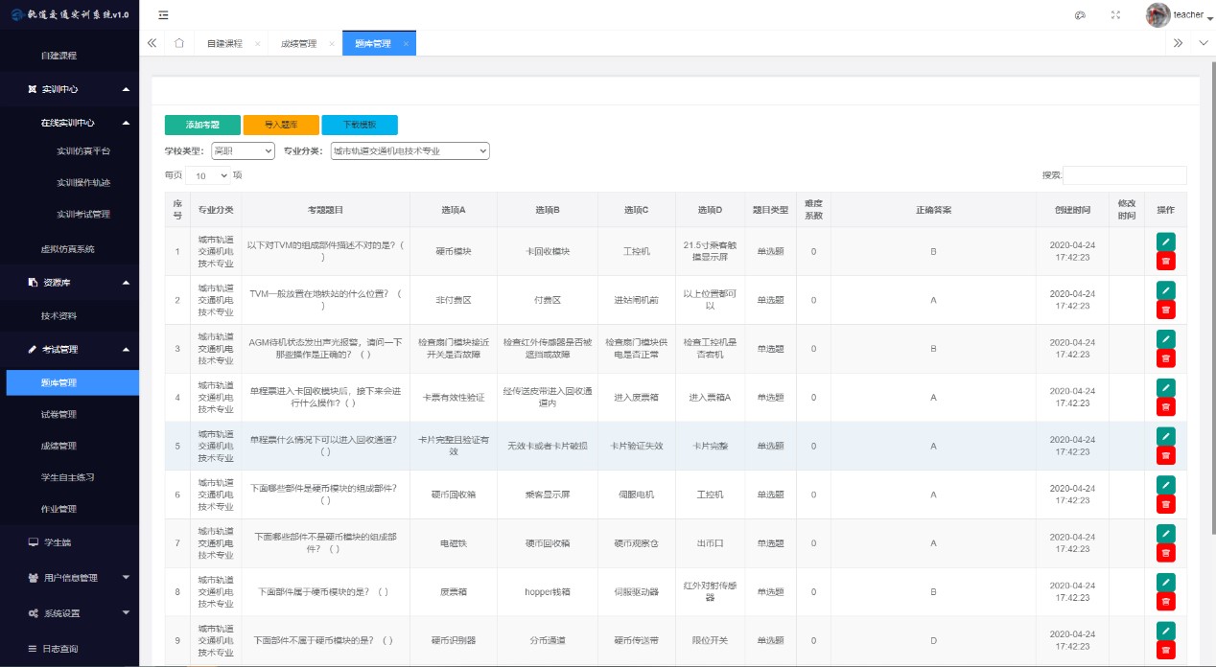This screenshot has width=1216, height=667.
Task: Enter fullscreen using the expand icon
Action: click(x=1115, y=15)
